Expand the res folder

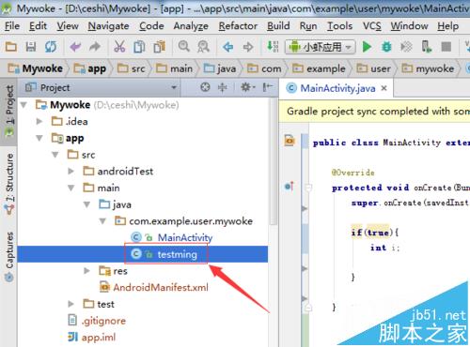pyautogui.click(x=86, y=271)
